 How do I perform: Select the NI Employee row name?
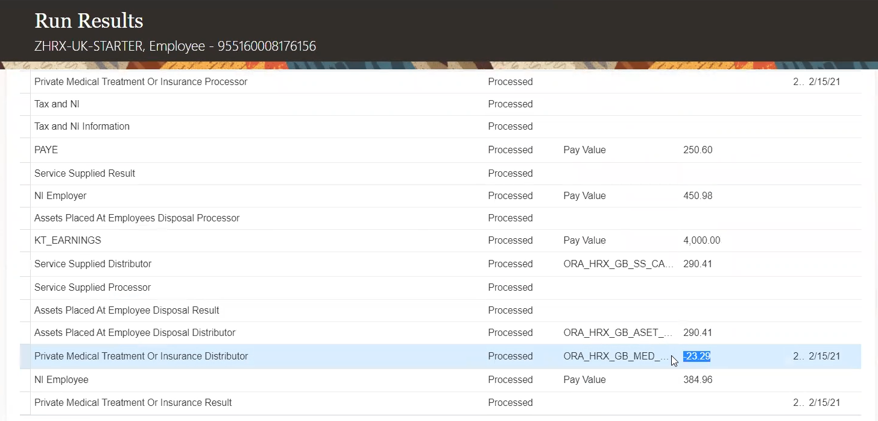(62, 380)
